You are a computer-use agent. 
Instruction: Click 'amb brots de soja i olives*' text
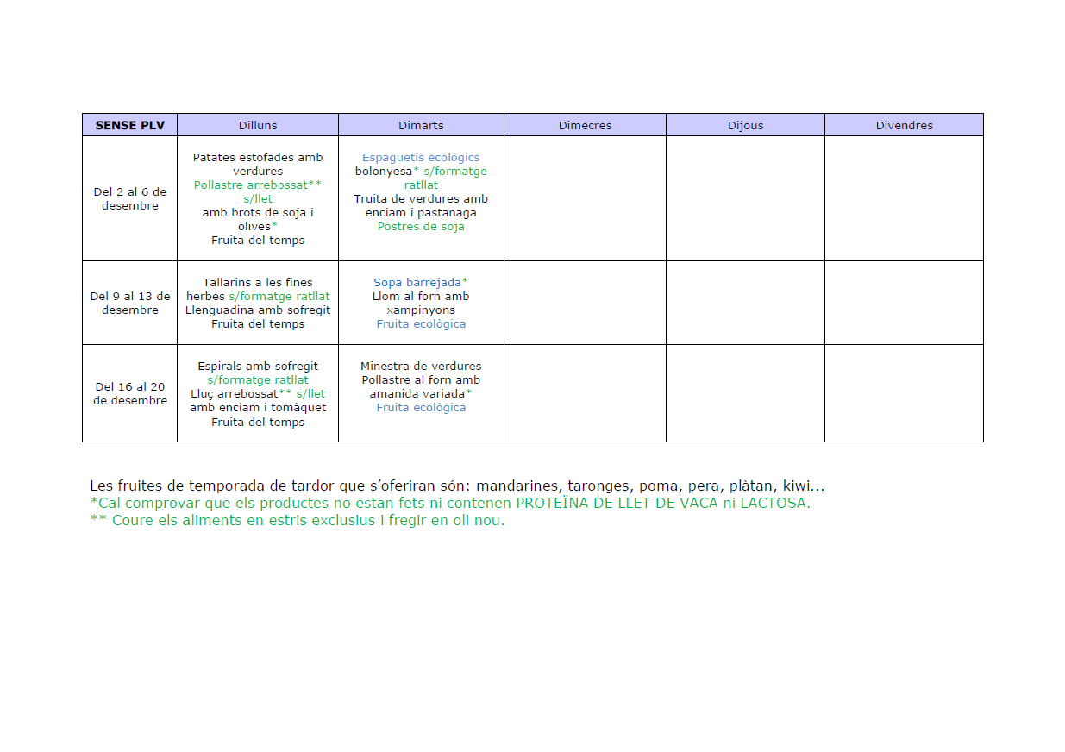(x=258, y=219)
